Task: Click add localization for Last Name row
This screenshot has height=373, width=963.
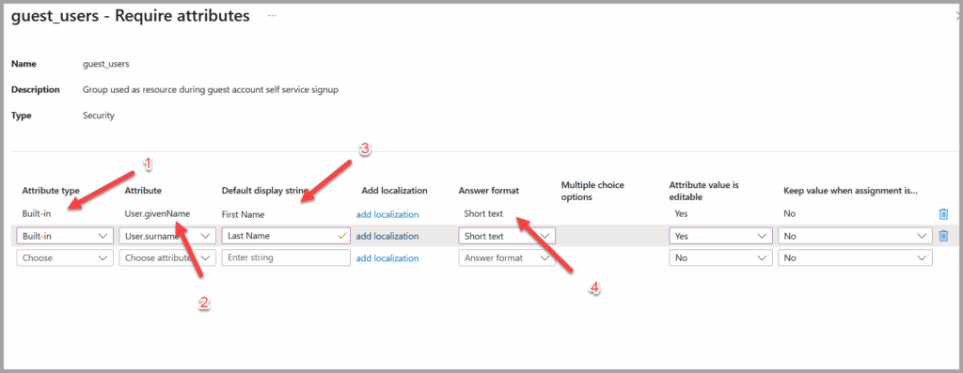Action: tap(387, 236)
